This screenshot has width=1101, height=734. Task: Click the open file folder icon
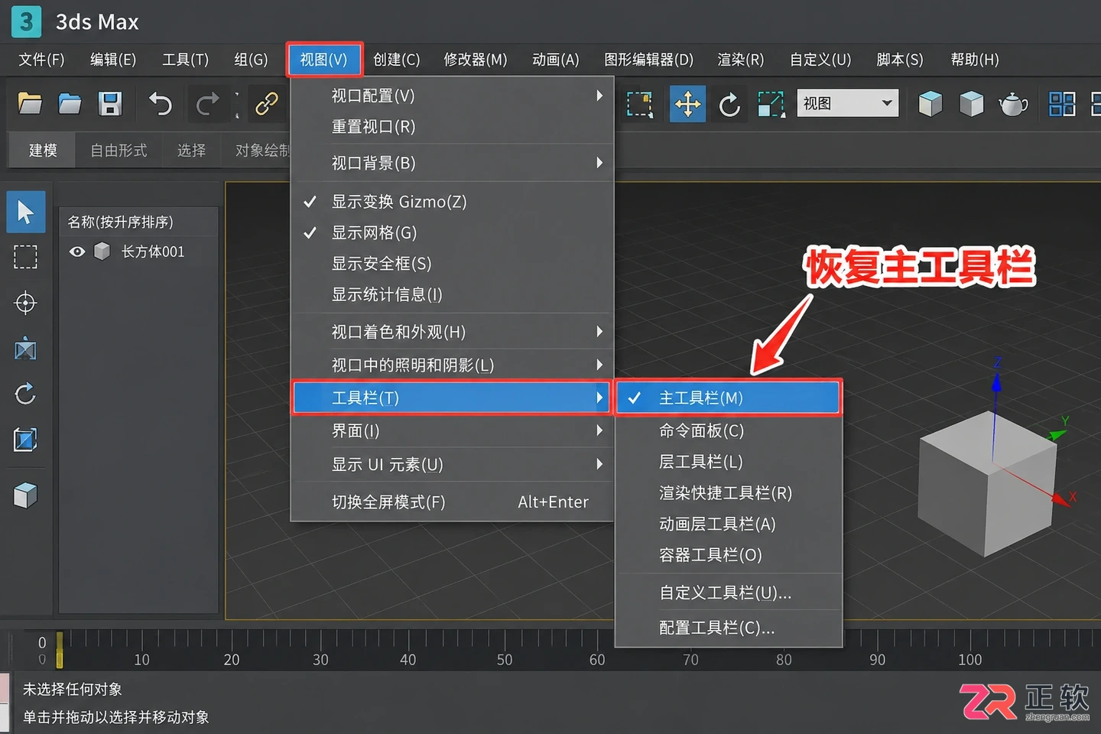point(30,103)
